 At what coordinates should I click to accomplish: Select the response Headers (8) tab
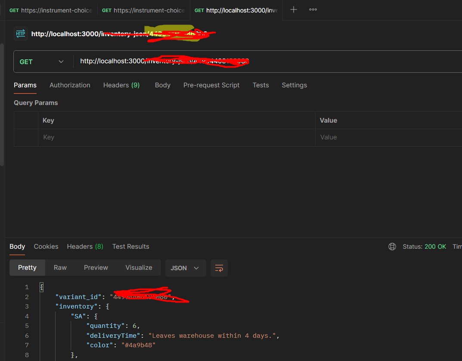(85, 247)
